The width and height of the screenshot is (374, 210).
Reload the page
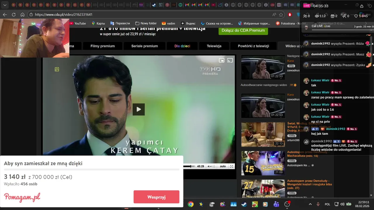click(14, 15)
